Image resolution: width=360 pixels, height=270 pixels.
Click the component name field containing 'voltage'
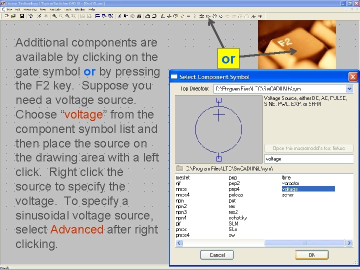pos(309,159)
